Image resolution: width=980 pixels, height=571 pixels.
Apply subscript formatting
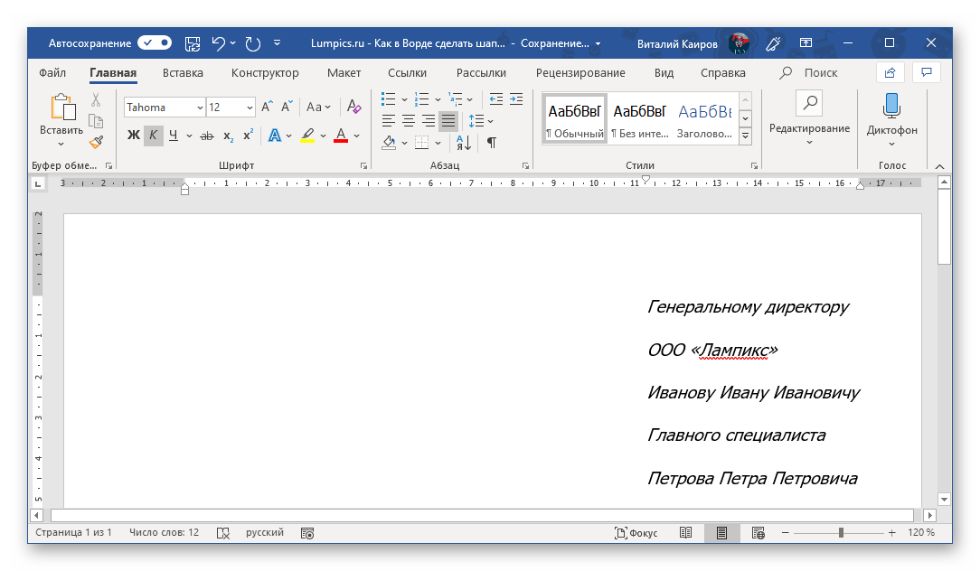coord(228,136)
